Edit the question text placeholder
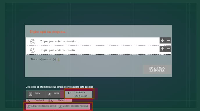The image size is (200, 111). 48,31
